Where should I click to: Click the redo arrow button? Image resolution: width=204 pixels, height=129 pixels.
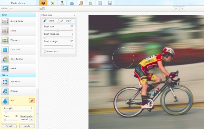182,9
